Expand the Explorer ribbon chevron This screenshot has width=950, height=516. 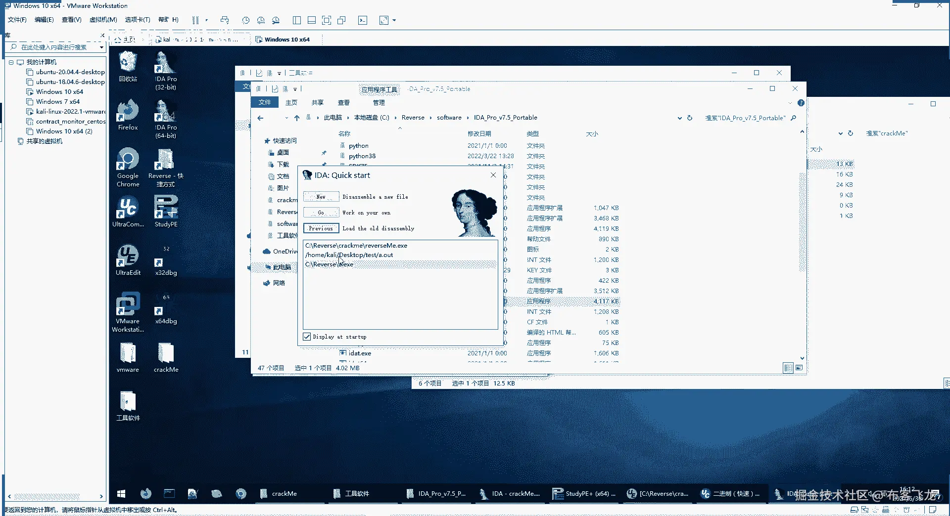(790, 103)
